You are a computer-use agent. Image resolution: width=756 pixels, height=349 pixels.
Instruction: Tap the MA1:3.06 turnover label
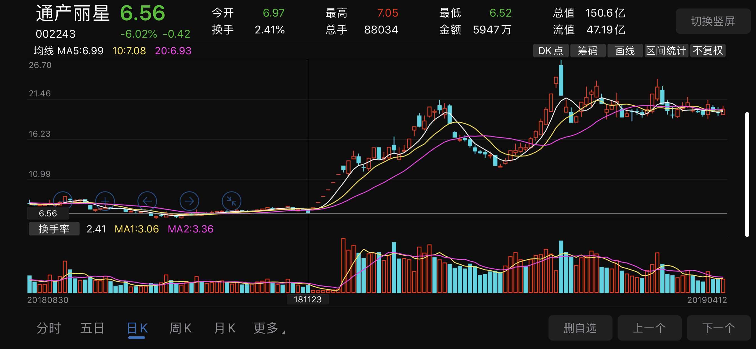coord(137,229)
